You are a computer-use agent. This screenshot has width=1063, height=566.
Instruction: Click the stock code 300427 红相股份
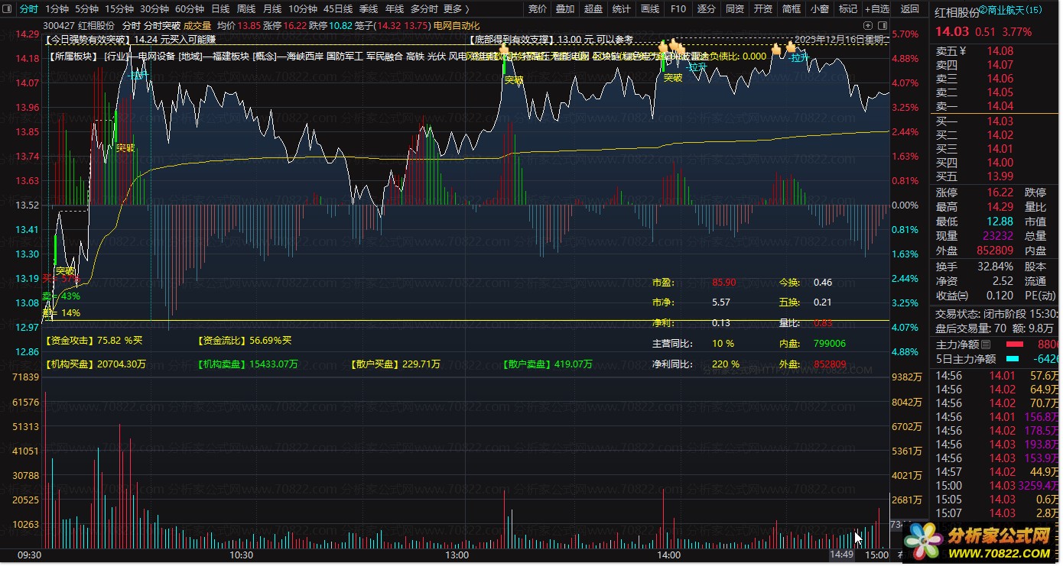[x=80, y=26]
